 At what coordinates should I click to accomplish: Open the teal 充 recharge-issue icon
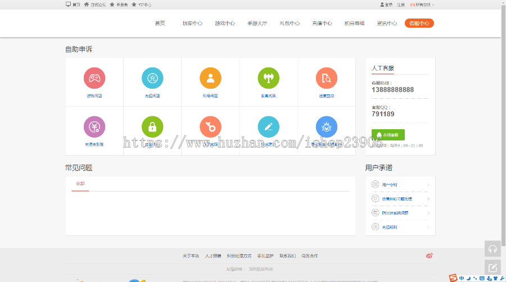[x=152, y=78]
